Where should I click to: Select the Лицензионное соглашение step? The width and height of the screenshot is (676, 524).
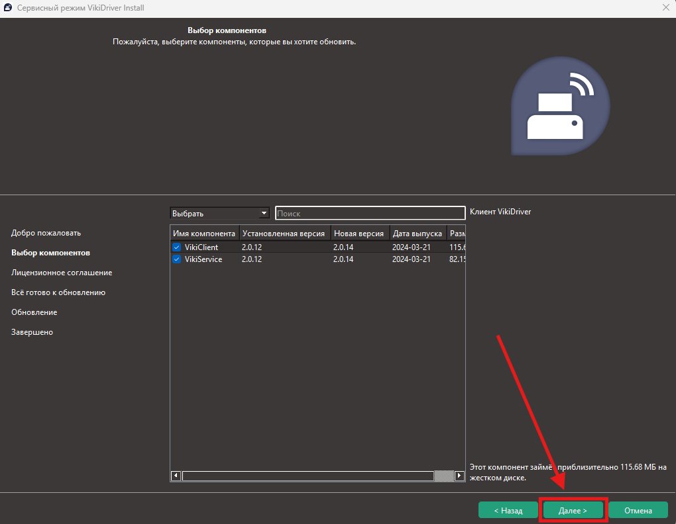click(x=62, y=273)
